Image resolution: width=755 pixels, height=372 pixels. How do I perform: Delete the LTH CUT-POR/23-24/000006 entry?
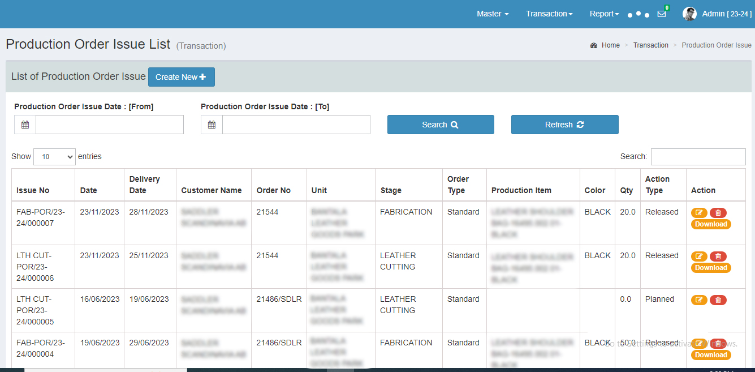(x=718, y=256)
